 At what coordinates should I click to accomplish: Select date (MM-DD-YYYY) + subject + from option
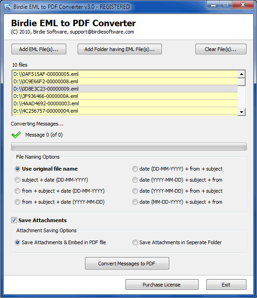pyautogui.click(x=177, y=202)
